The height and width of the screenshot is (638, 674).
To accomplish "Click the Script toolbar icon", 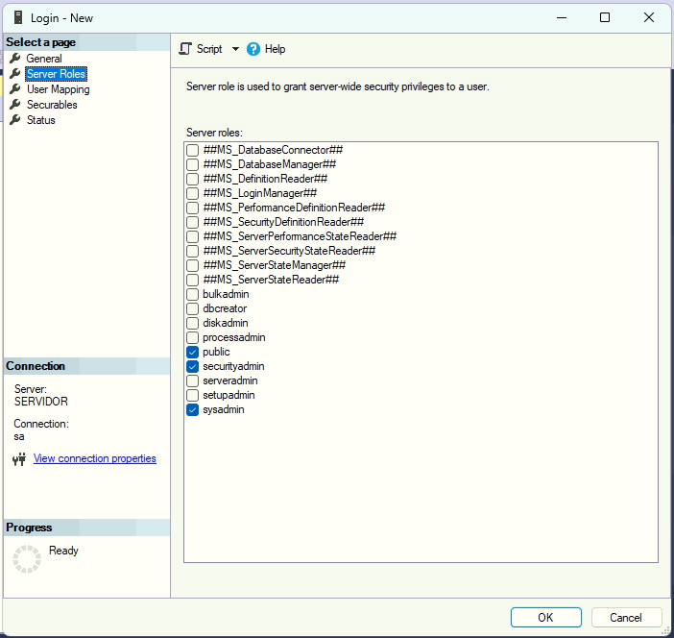I will pyautogui.click(x=185, y=49).
